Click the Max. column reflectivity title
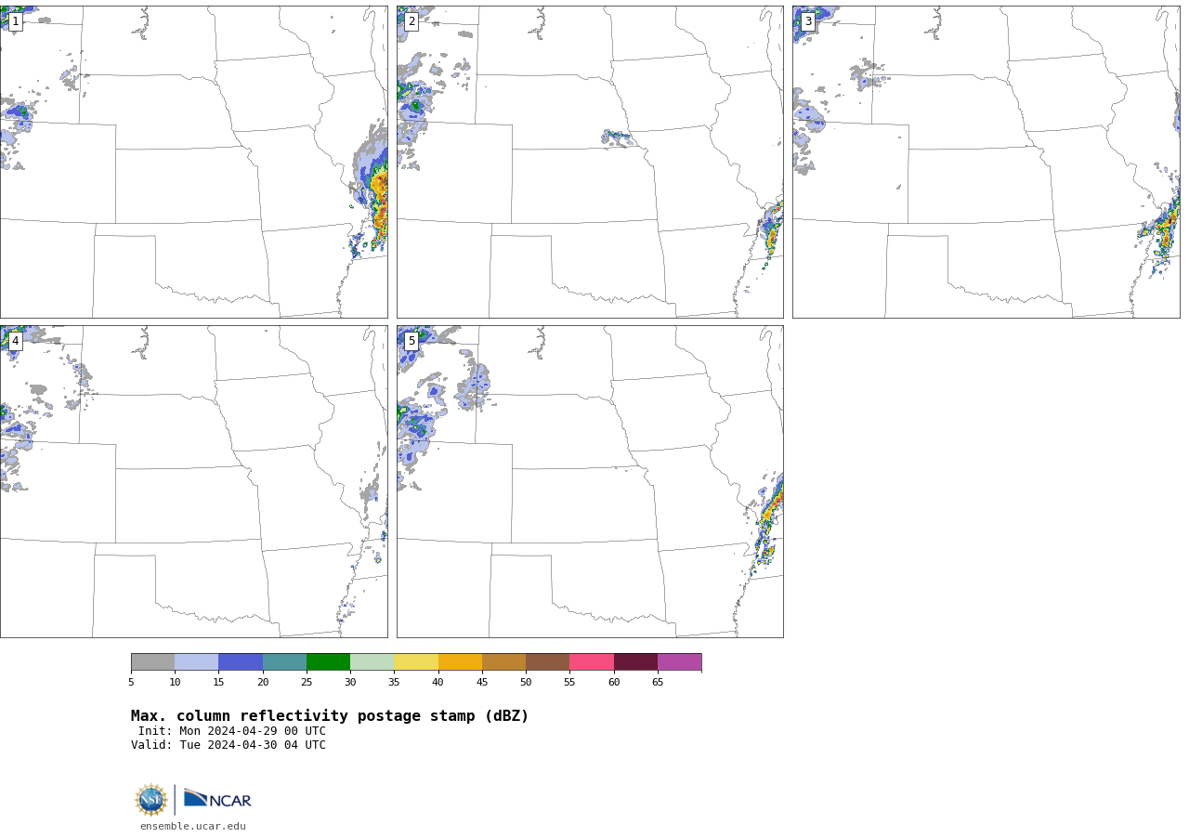 click(330, 716)
